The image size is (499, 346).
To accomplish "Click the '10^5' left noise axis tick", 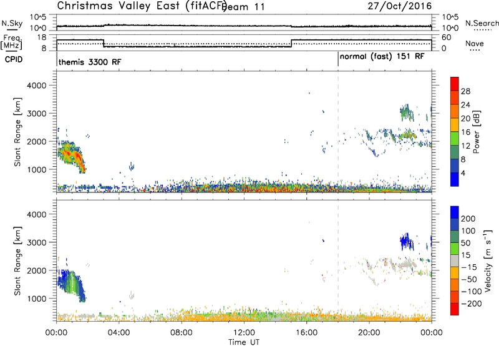I will 38,17.
